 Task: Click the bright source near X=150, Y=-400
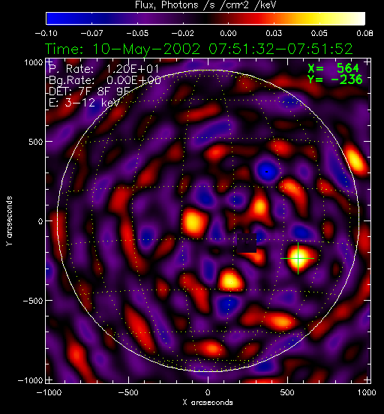(230, 280)
